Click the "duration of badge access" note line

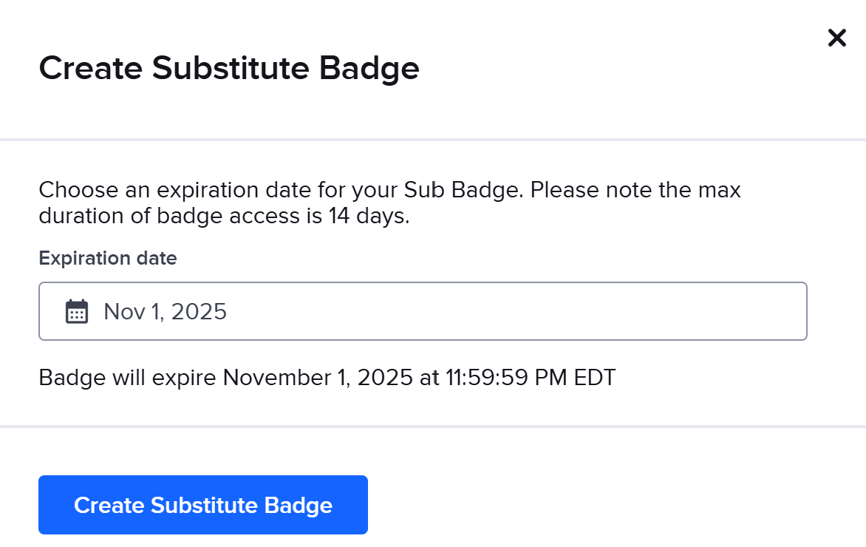coord(224,218)
